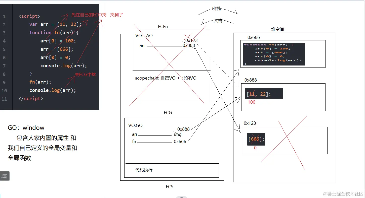
Task: Click the 'VO:GO' label
Action: pos(135,125)
